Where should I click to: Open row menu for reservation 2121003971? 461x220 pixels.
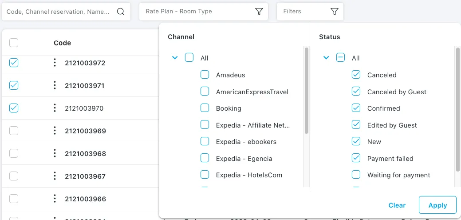point(55,85)
